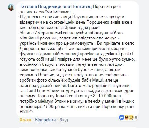The image size is (149, 128).
Task: Open the 6год comment timestamp
Action: [x=64, y=120]
